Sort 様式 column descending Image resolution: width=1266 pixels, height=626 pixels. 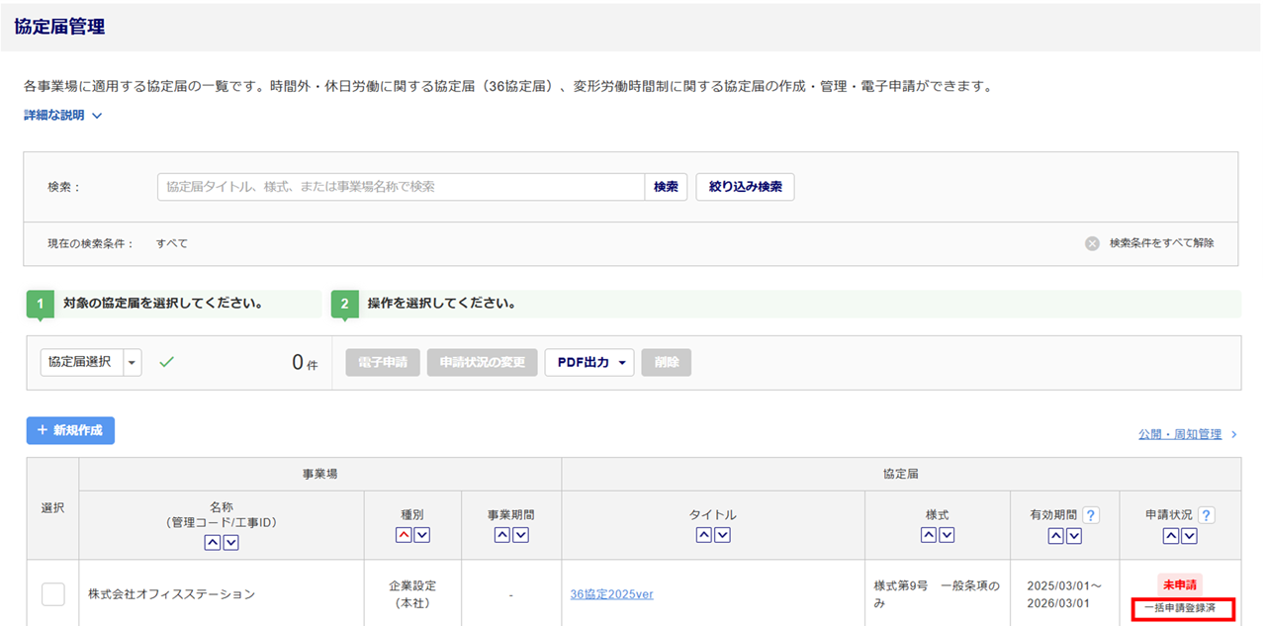947,535
